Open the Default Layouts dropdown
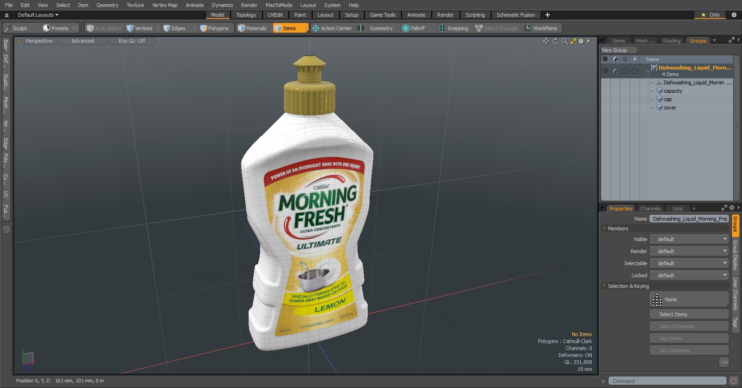 38,15
